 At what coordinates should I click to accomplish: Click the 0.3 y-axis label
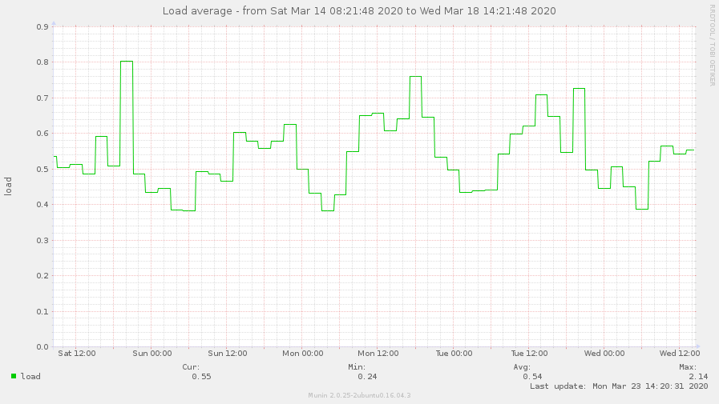click(42, 240)
